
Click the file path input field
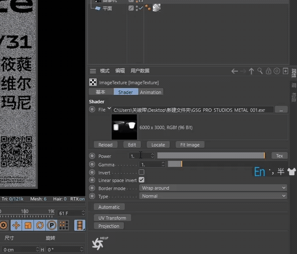tap(193, 110)
